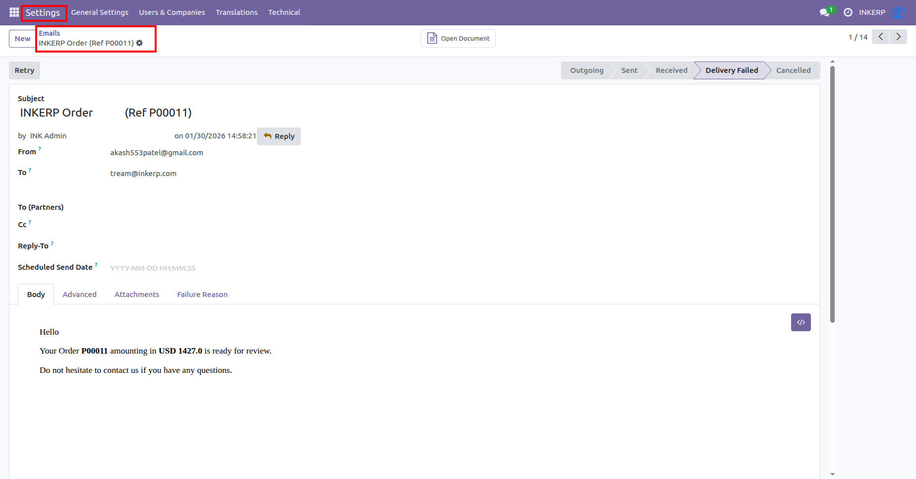Set status to Outgoing

(x=587, y=70)
